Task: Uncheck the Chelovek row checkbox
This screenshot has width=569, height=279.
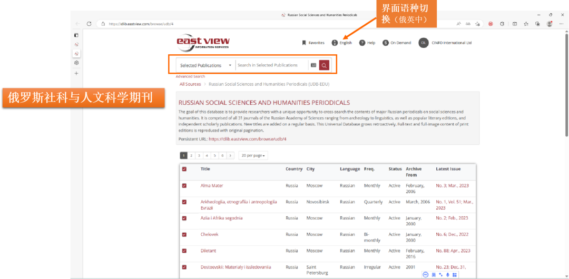Action: (x=184, y=235)
